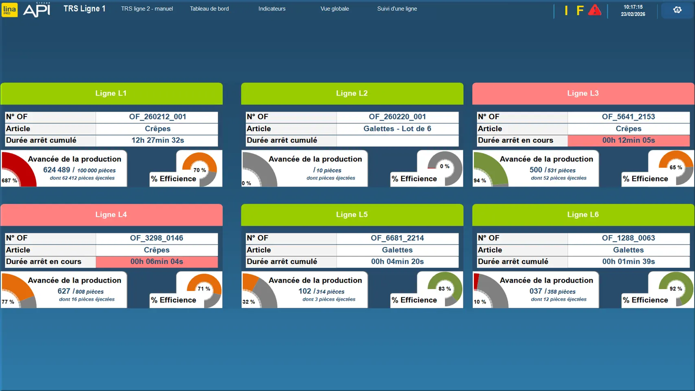Open the settings gear icon
Image resolution: width=695 pixels, height=391 pixels.
(x=677, y=10)
